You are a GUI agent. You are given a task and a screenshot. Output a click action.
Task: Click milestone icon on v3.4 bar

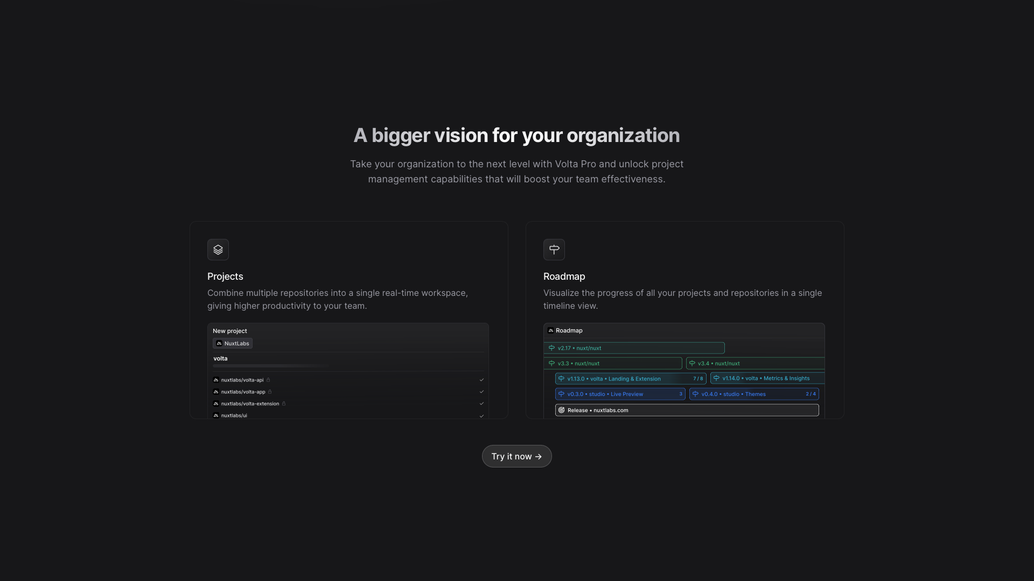pyautogui.click(x=692, y=363)
